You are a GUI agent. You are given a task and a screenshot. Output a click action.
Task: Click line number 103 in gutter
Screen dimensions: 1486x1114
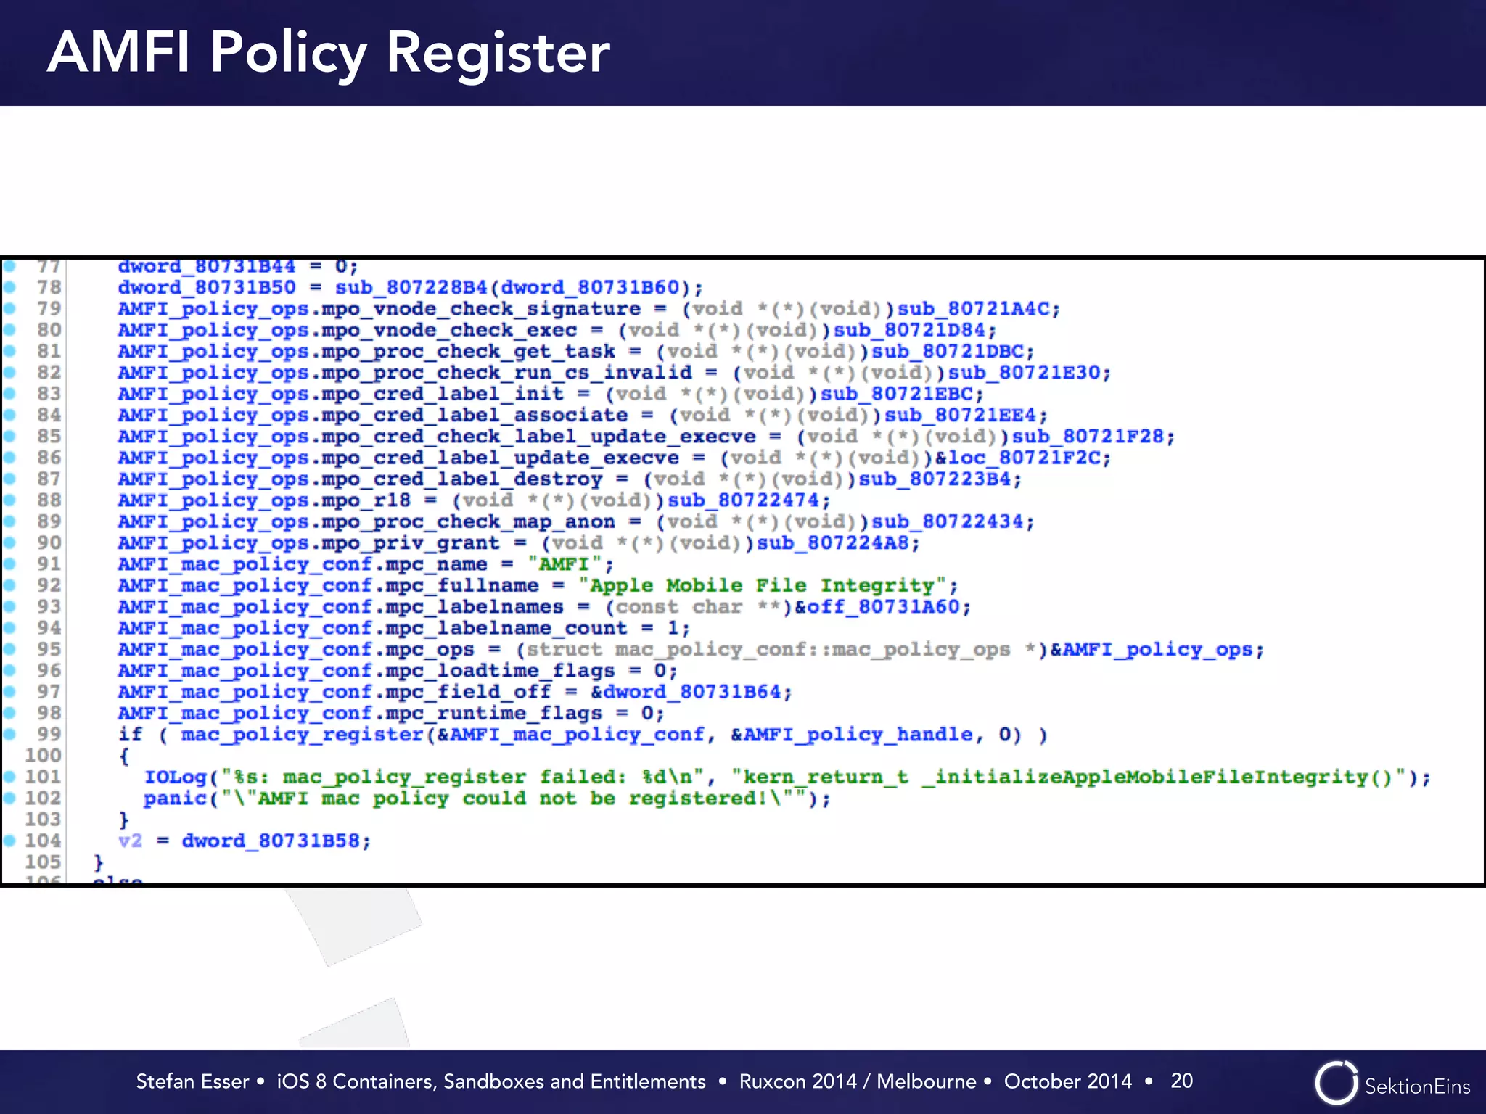tap(43, 820)
